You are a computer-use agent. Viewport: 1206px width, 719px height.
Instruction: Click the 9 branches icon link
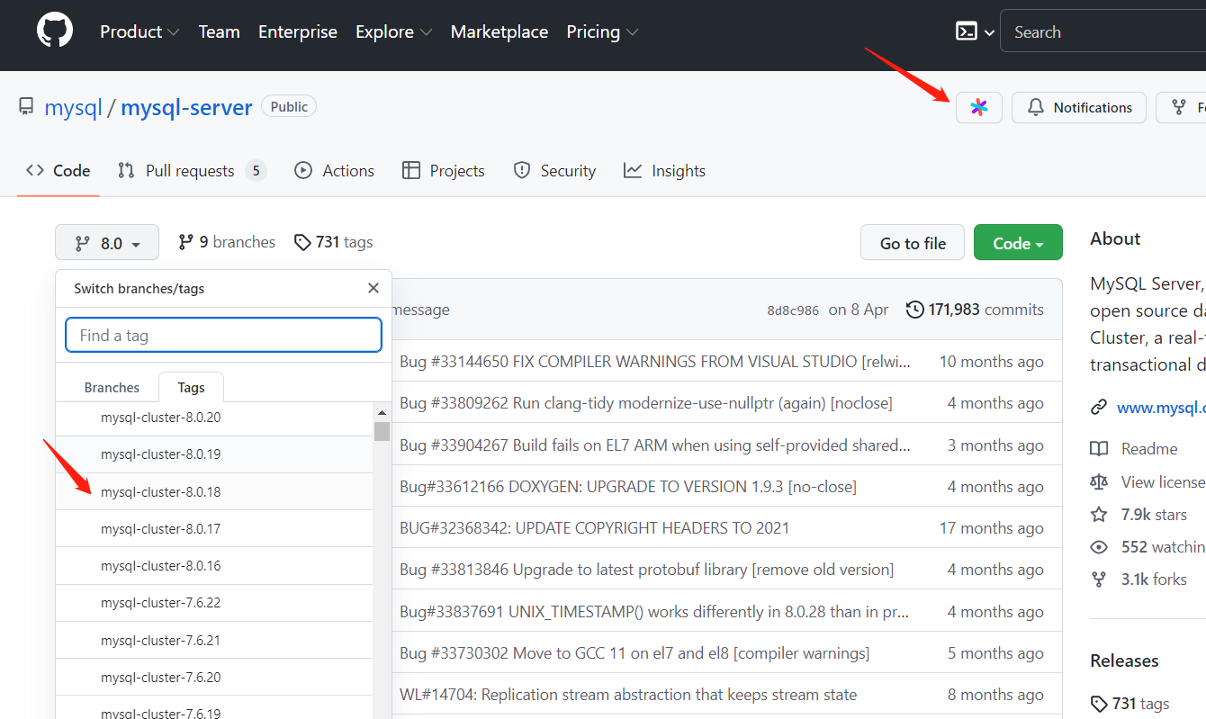(186, 242)
